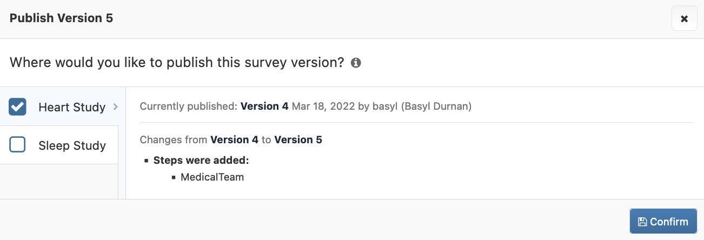Click the Steps were added heading
Screen dimensions: 704x240
201,160
